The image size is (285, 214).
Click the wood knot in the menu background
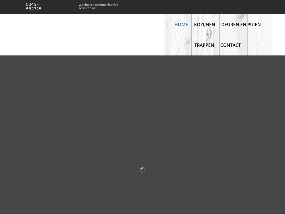pos(209,34)
